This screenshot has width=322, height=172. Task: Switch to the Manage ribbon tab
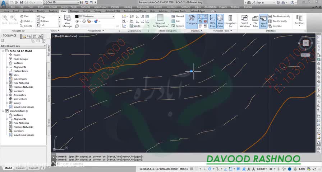74,11
